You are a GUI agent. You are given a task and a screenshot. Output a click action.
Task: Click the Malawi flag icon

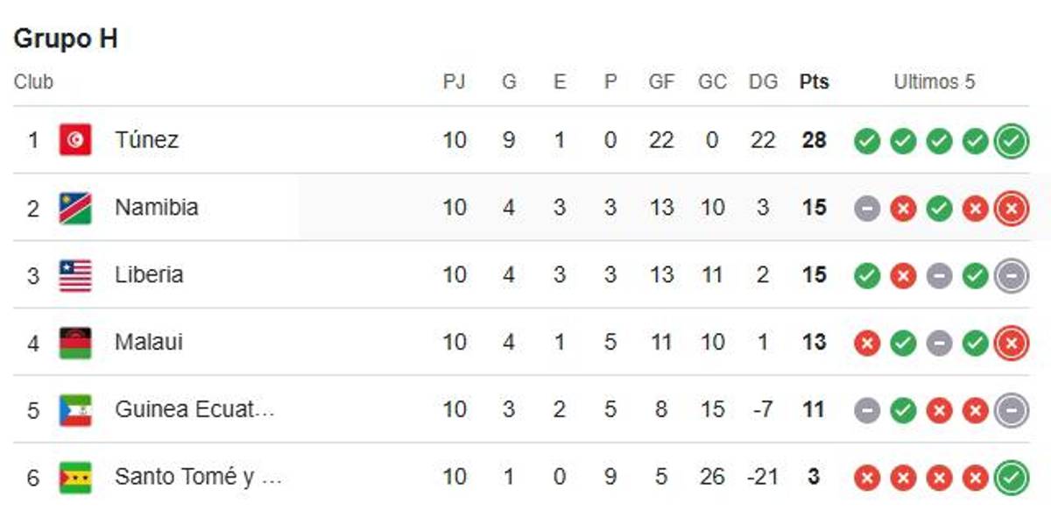pos(75,343)
